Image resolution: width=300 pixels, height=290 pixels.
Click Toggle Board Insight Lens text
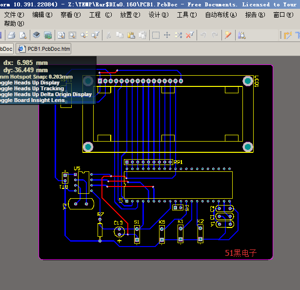click(x=32, y=101)
